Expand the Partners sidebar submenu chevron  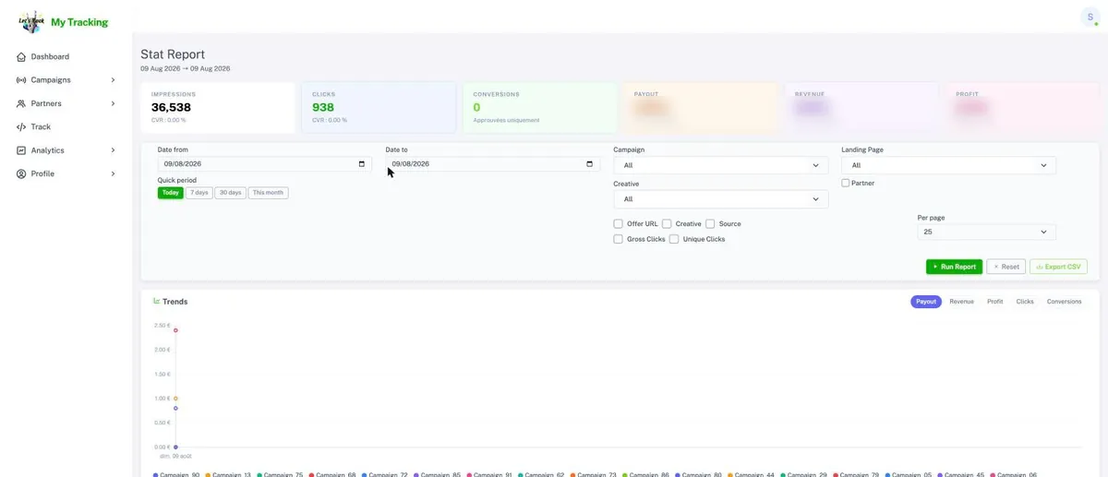[113, 103]
